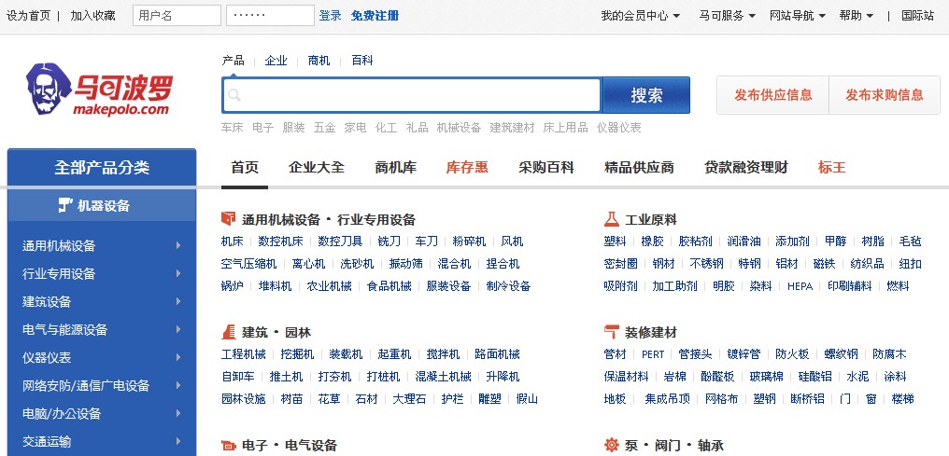The height and width of the screenshot is (456, 949).
Task: Expand 建筑设备 sidebar arrow
Action: pos(178,301)
